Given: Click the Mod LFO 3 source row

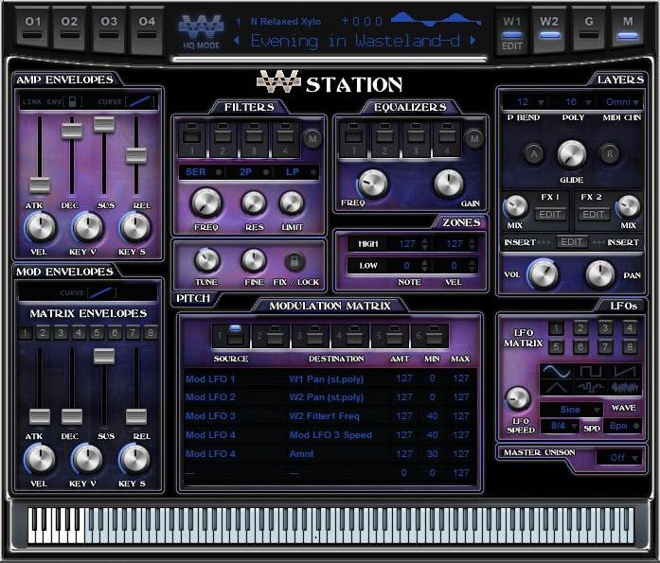Looking at the screenshot, I should tap(210, 416).
